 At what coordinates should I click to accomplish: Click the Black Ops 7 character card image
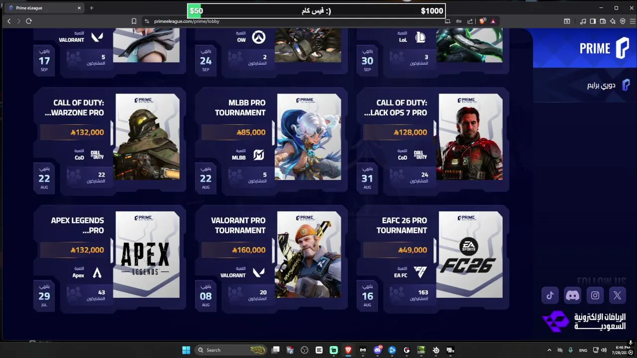pos(469,137)
